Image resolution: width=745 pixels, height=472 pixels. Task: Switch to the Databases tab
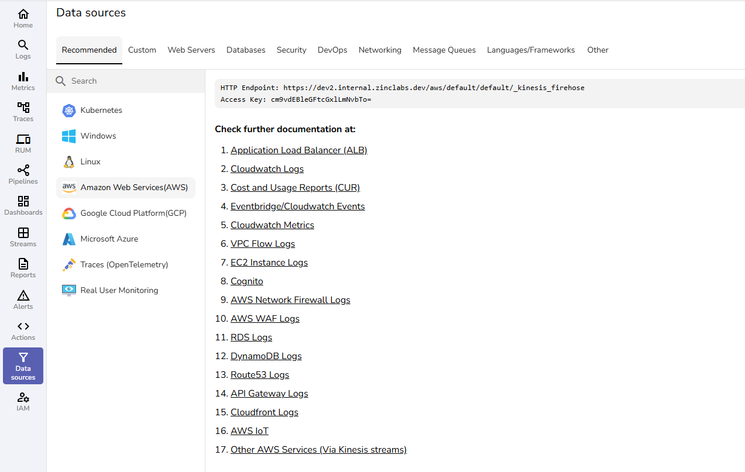(x=246, y=50)
